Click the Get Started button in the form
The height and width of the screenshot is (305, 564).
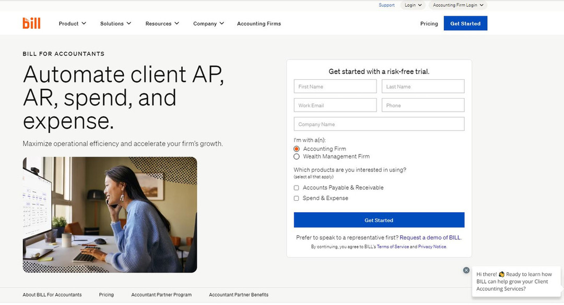click(379, 220)
